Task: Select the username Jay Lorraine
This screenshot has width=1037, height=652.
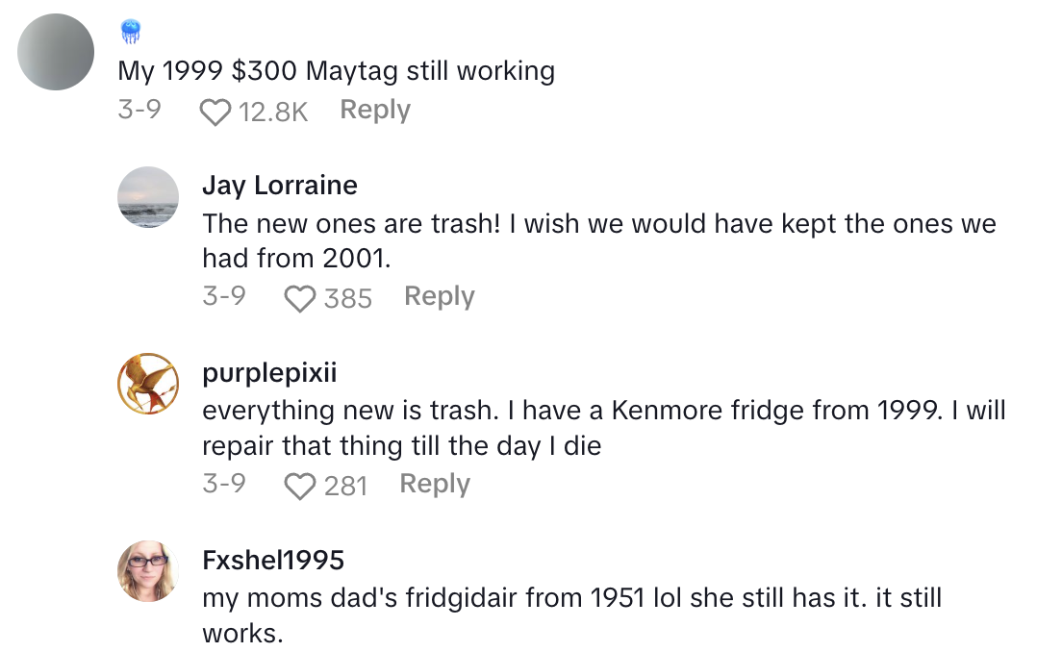Action: click(x=280, y=186)
